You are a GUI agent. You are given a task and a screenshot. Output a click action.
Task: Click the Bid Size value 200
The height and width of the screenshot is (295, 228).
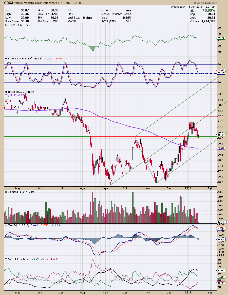[x=55, y=21]
